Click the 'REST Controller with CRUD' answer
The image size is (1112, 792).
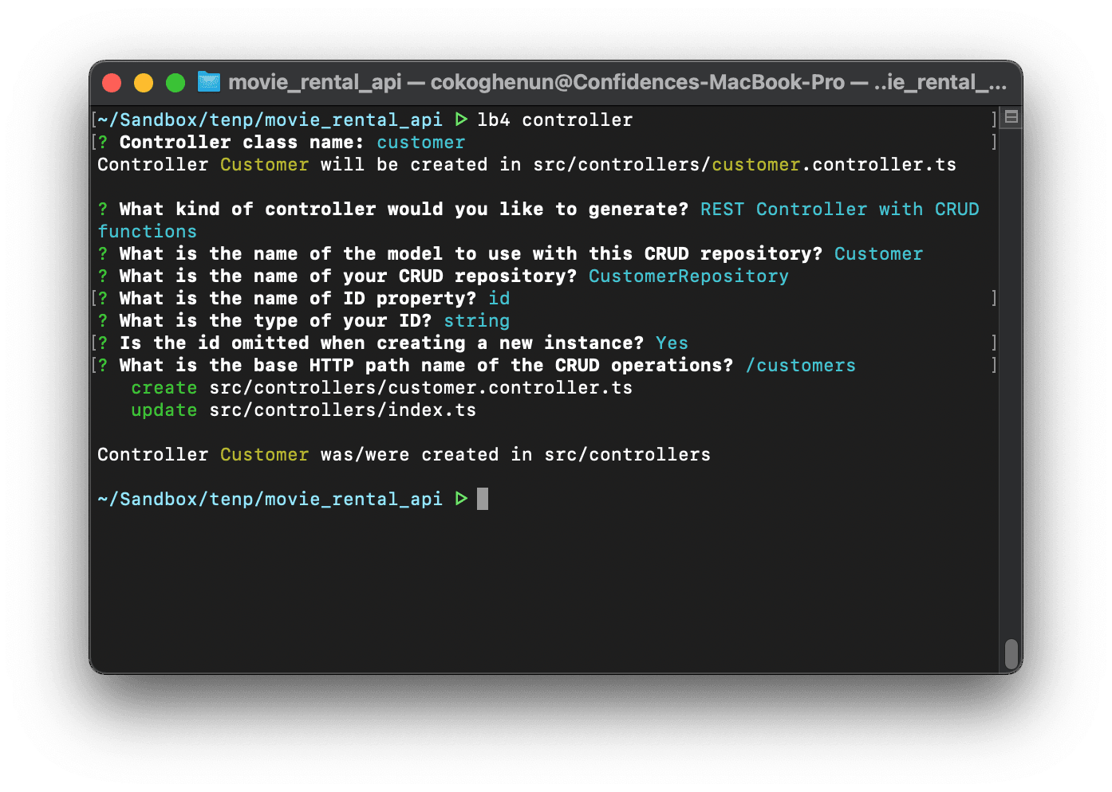coord(839,209)
